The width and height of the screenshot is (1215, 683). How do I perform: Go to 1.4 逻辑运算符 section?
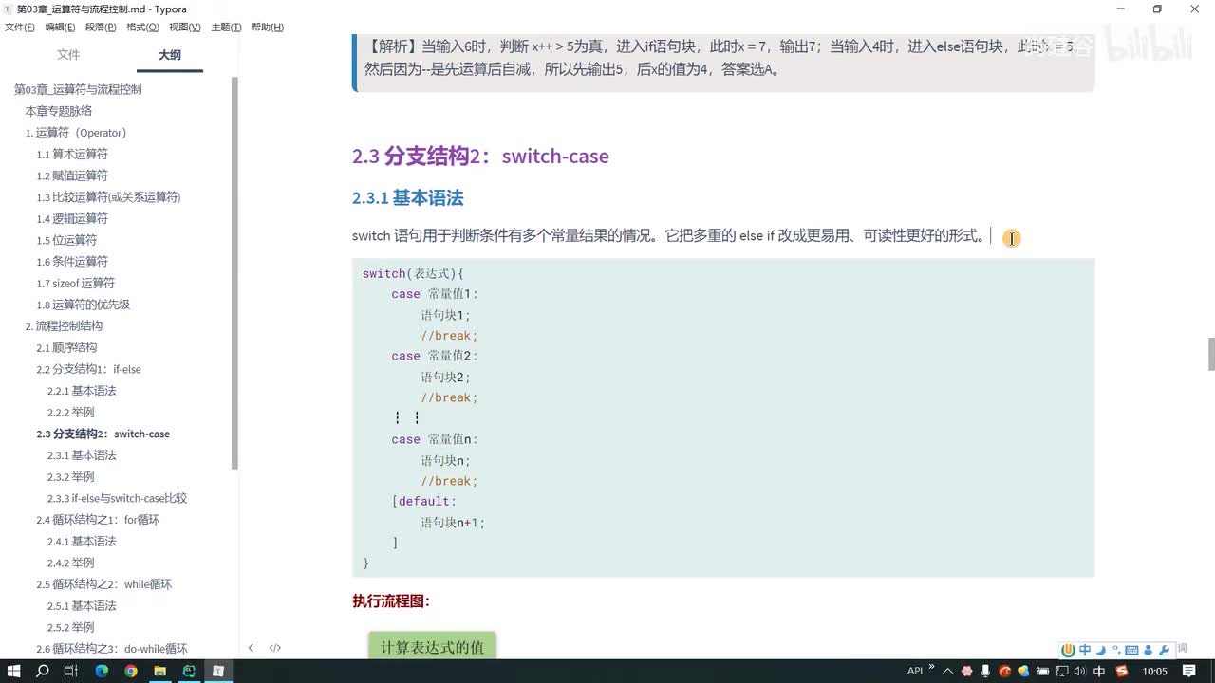pyautogui.click(x=72, y=218)
